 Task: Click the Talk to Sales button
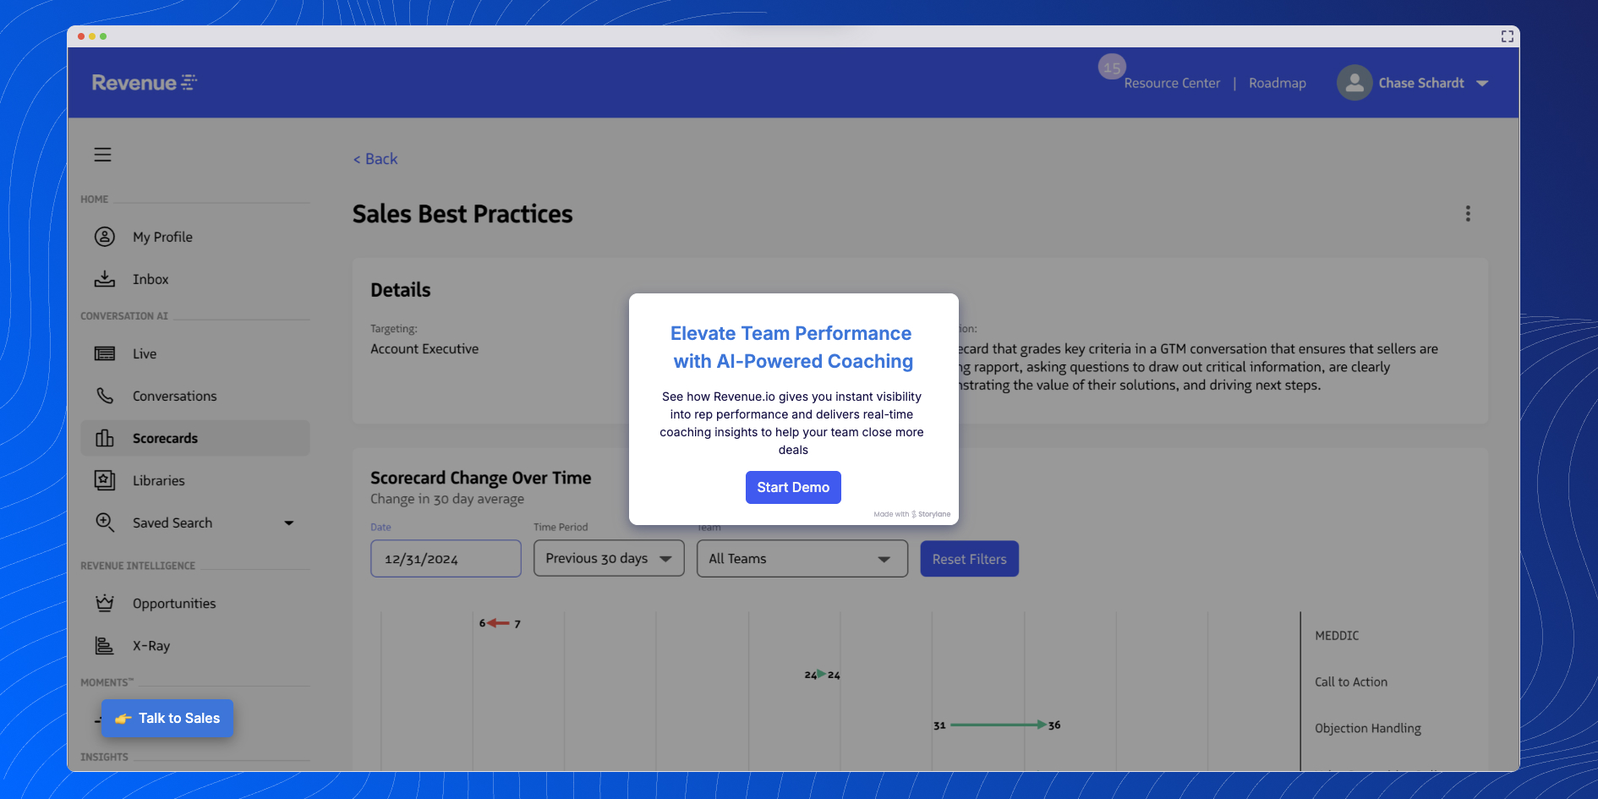(x=167, y=718)
